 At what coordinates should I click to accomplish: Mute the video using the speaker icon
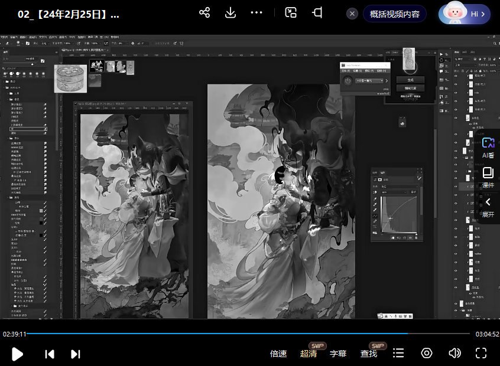coord(454,353)
